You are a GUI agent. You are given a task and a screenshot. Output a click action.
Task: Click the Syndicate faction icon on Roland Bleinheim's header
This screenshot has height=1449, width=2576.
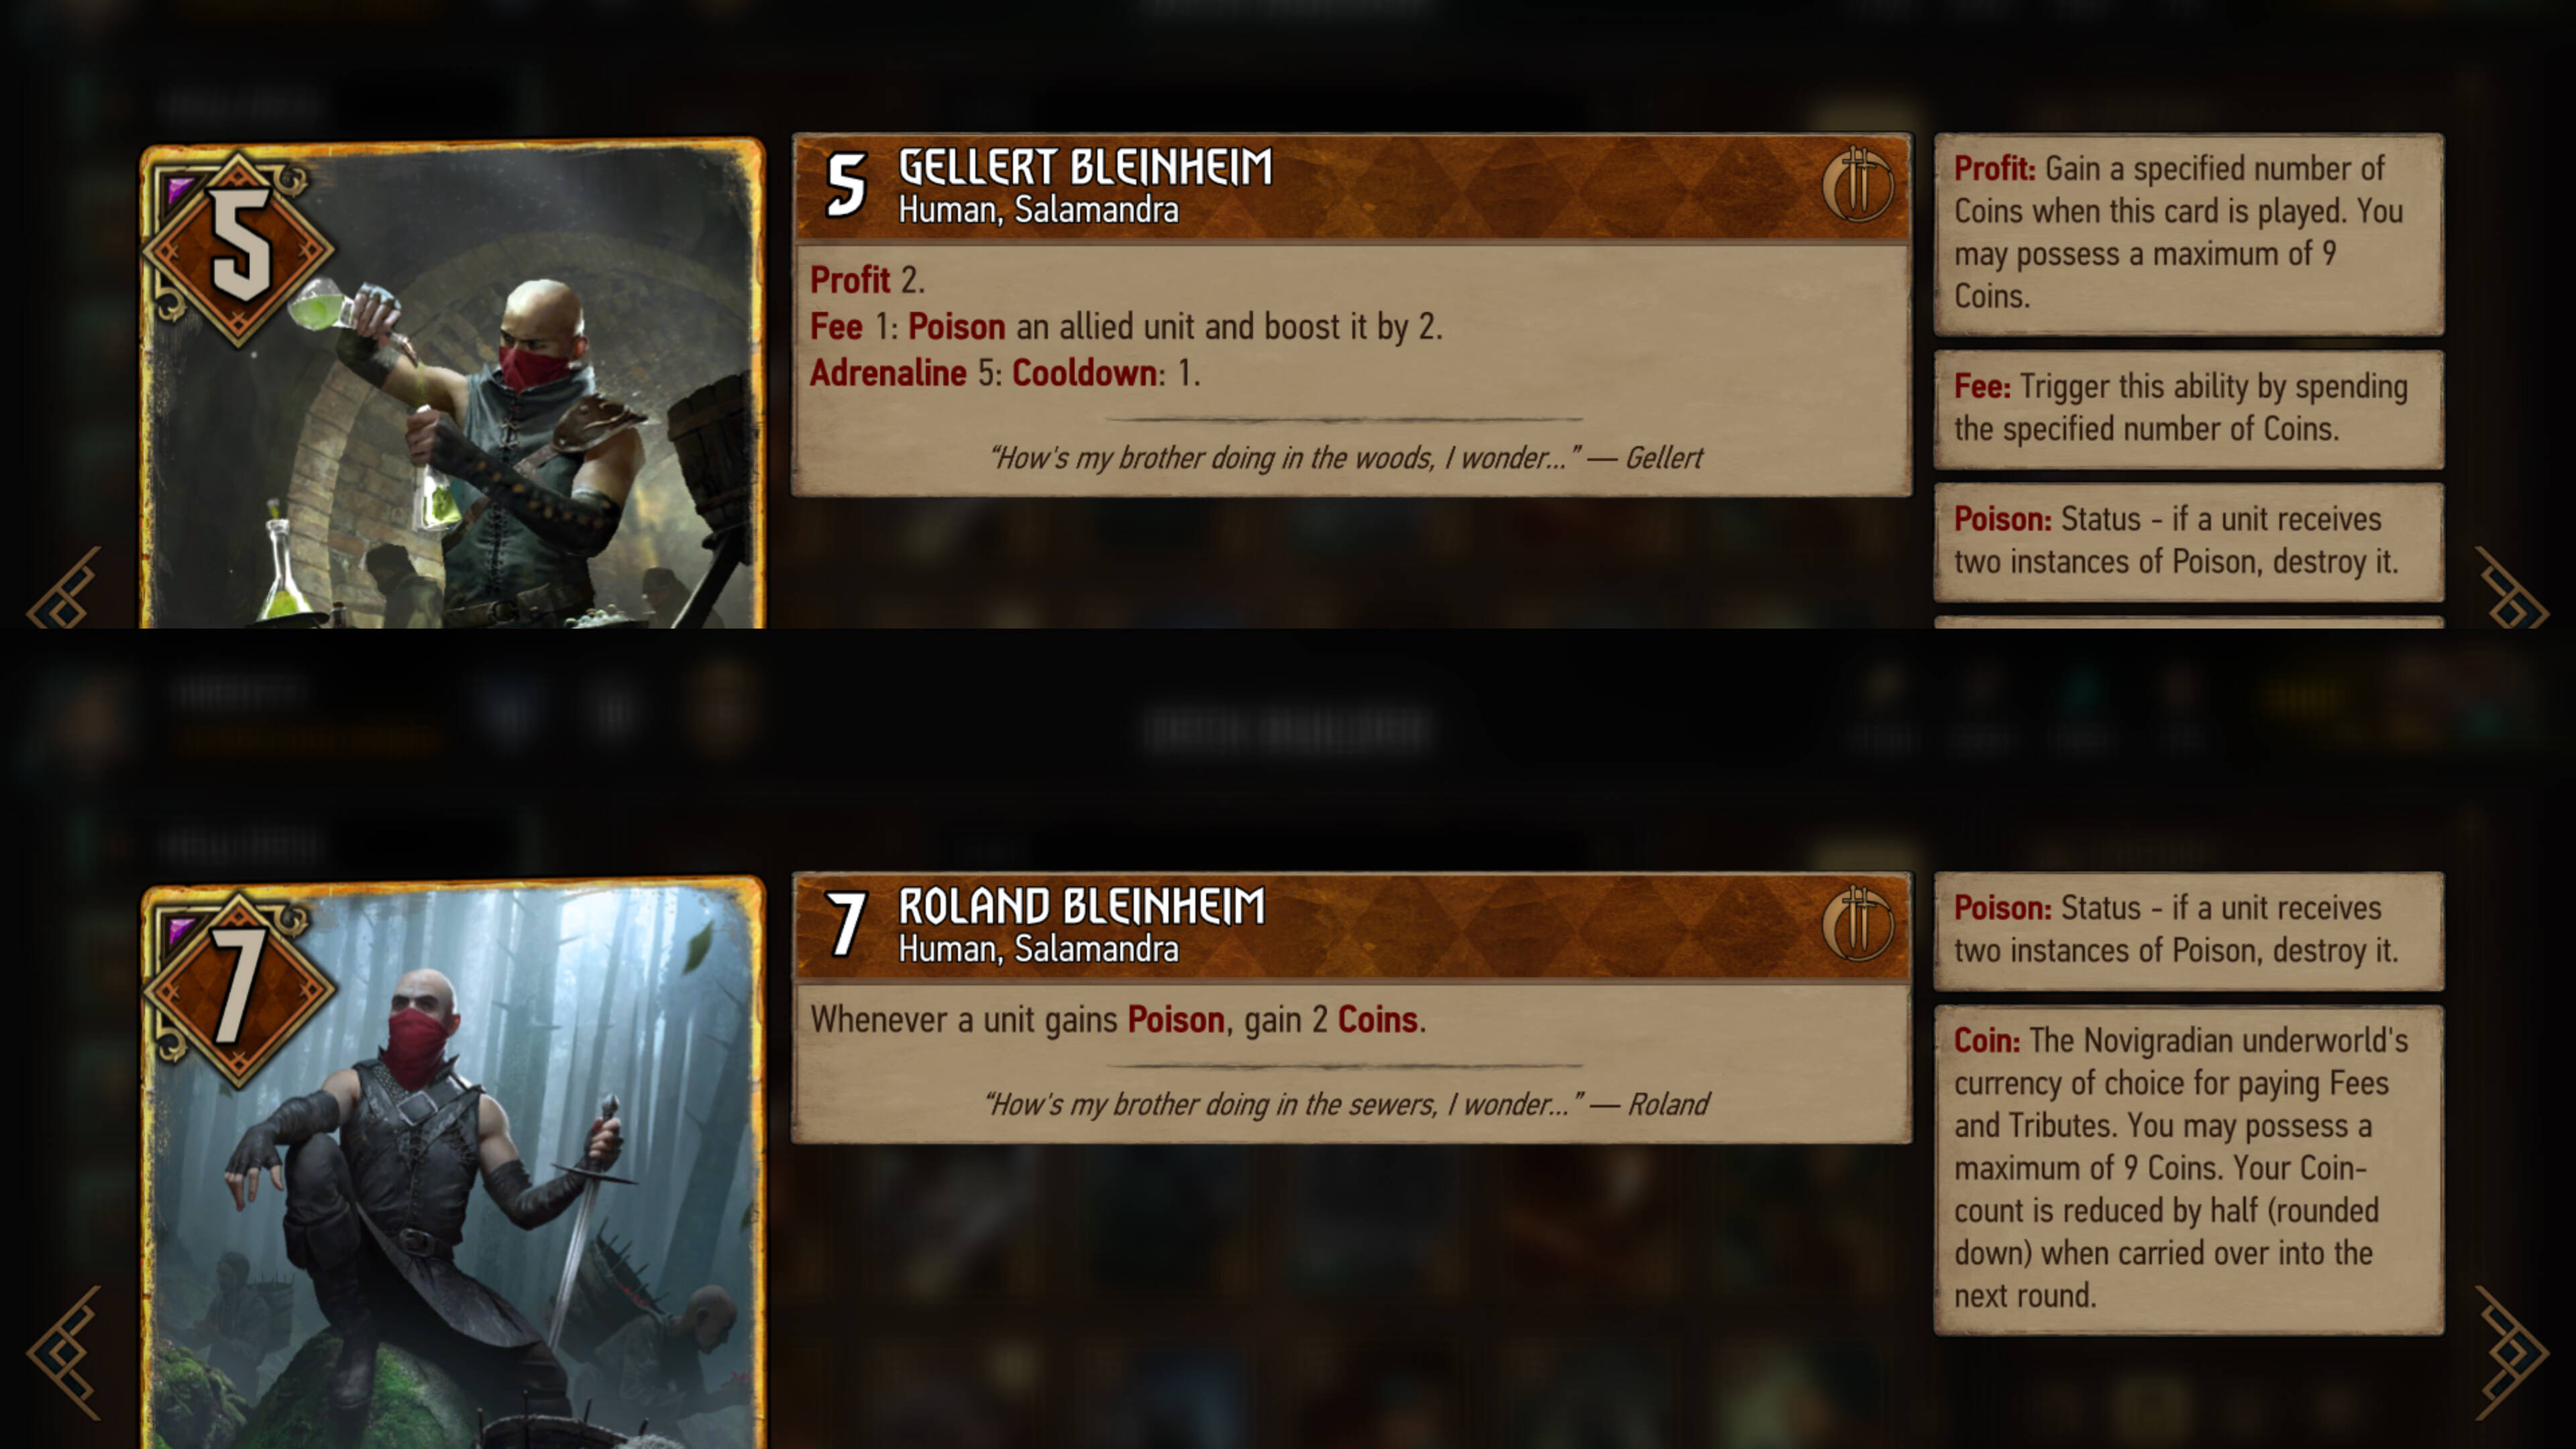coord(1857,924)
